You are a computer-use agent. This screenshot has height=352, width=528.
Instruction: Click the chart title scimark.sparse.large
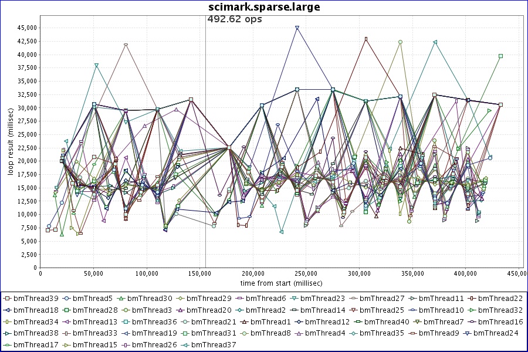click(264, 7)
